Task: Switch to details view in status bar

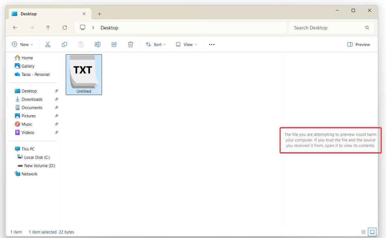Action: 364,232
